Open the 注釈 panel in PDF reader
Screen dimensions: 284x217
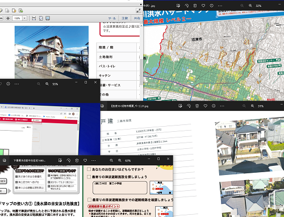pos(125,18)
